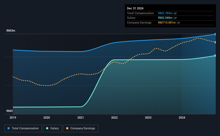Click the Dec 31 2024 tooltip date
The width and height of the screenshot is (220, 136).
click(135, 8)
